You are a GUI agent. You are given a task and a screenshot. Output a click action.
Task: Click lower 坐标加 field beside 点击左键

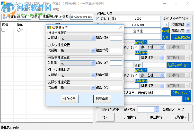coord(137,75)
